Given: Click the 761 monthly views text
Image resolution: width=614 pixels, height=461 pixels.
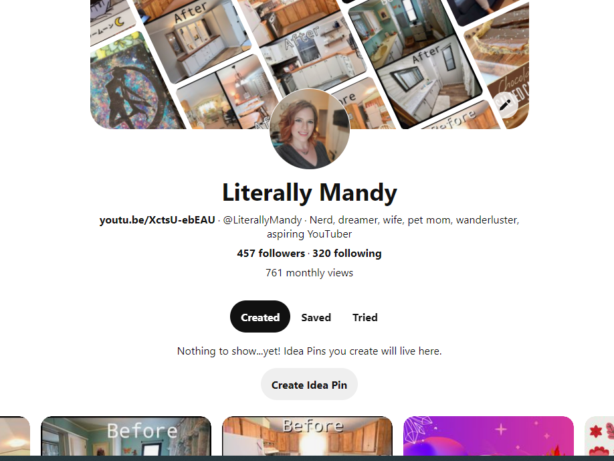Looking at the screenshot, I should 310,272.
